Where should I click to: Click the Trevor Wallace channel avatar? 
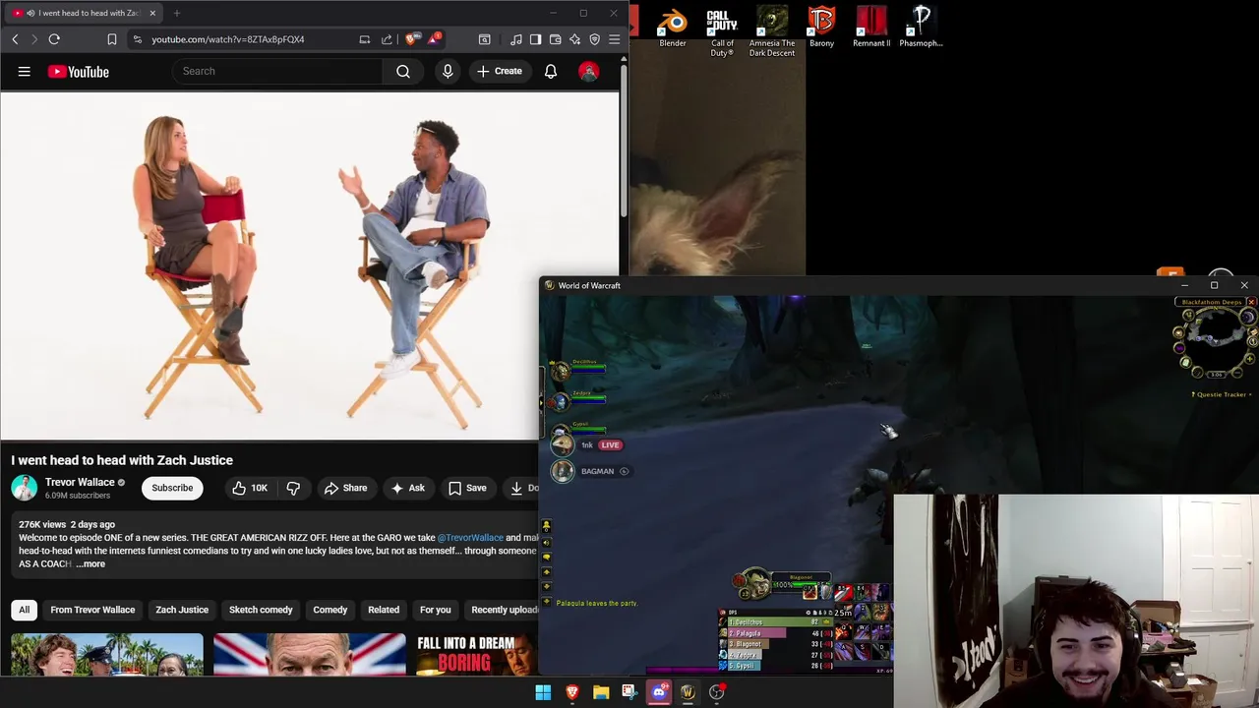coord(25,488)
